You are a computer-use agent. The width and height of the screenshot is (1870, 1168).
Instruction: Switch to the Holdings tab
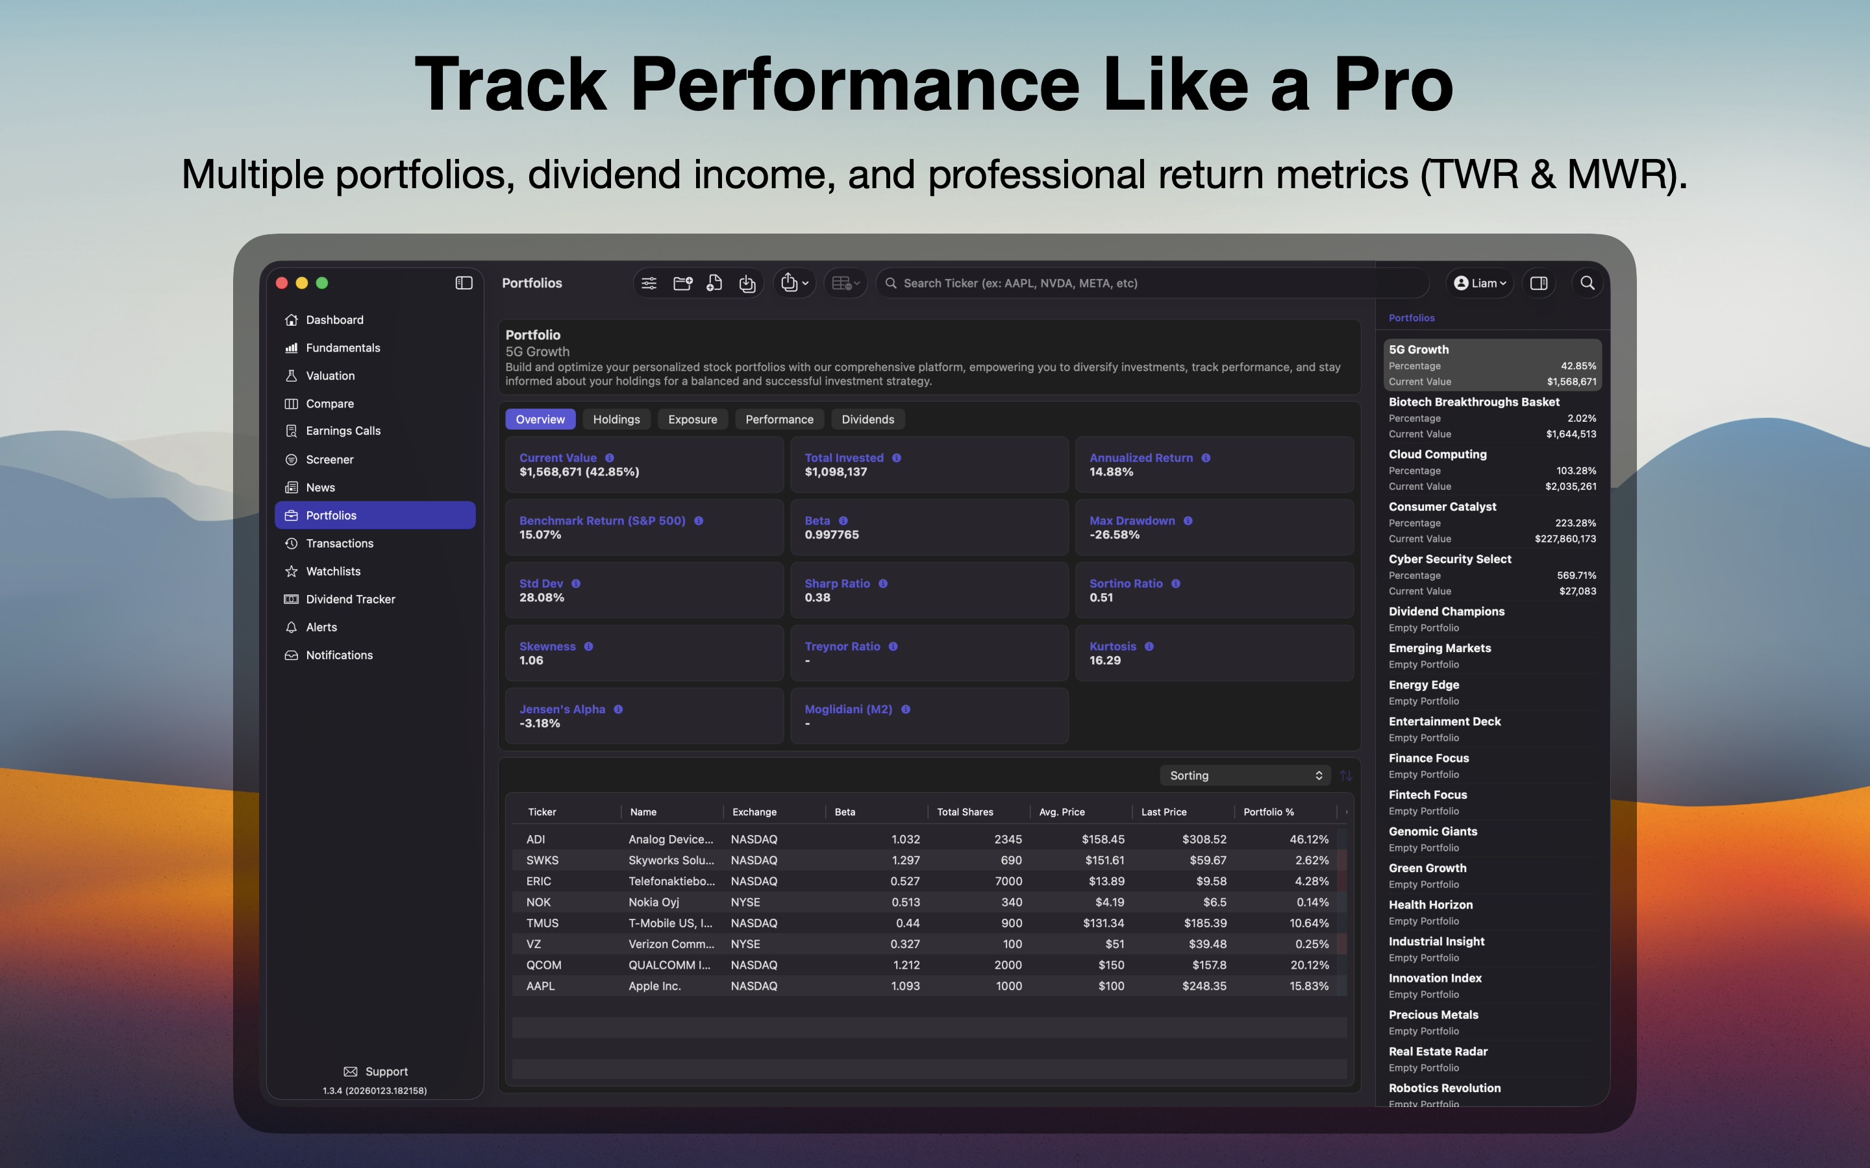tap(616, 419)
